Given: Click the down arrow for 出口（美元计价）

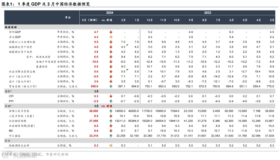Looking at the screenshot, I should (x=111, y=77).
